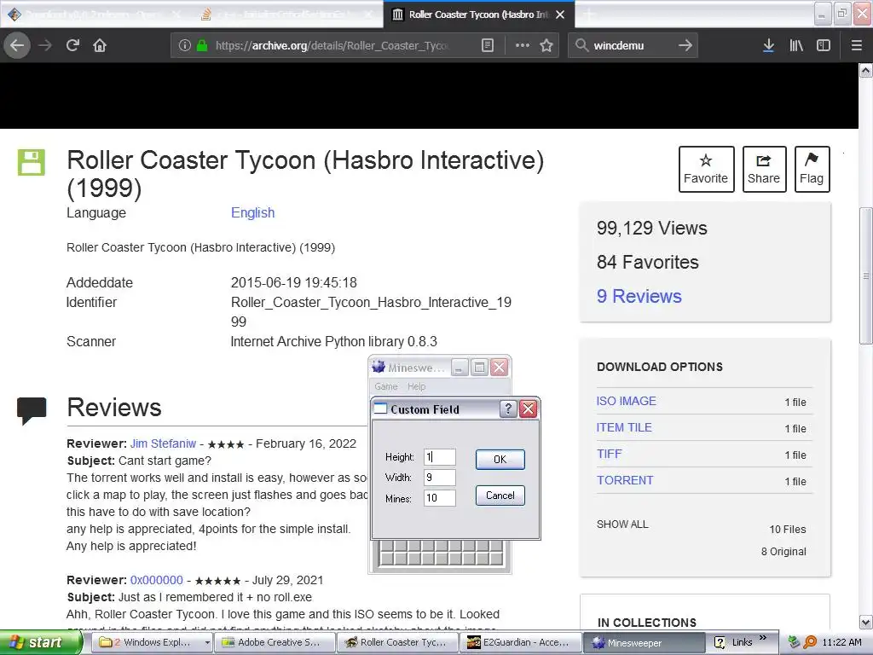The height and width of the screenshot is (655, 873).
Task: Open page actions three-dot menu
Action: click(x=523, y=45)
